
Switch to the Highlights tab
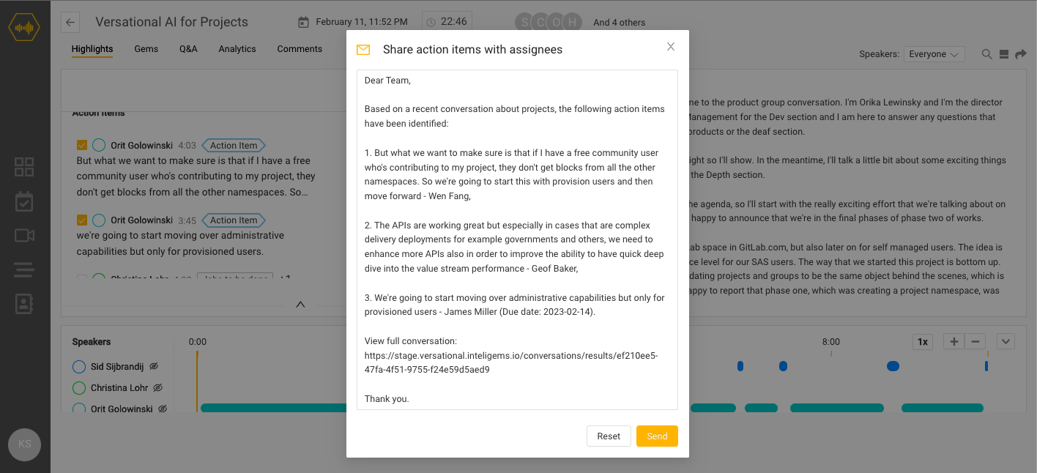click(x=92, y=49)
